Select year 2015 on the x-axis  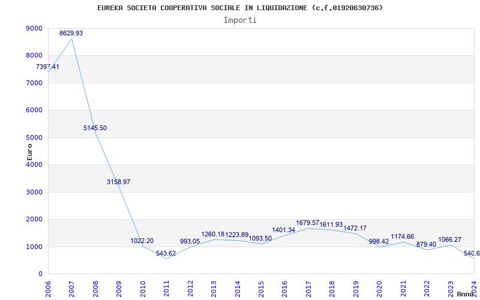[x=261, y=289]
